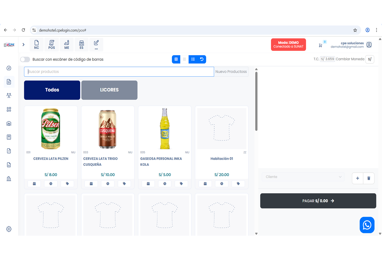
Task: Open the dashboard compass icon in sidebar
Action: click(x=9, y=68)
